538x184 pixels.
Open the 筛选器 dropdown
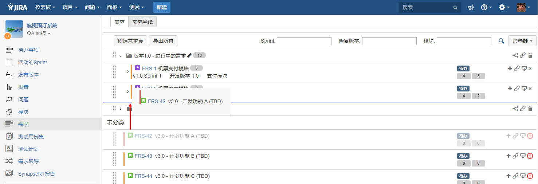pyautogui.click(x=522, y=41)
